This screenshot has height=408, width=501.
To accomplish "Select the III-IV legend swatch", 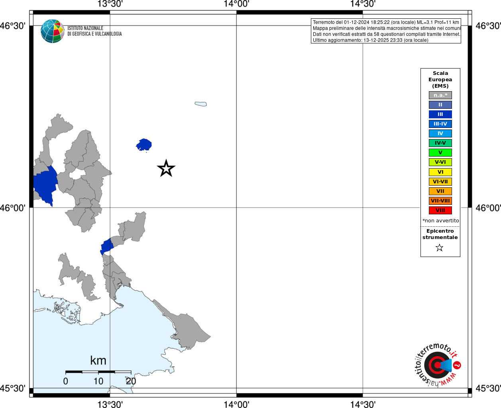I will [440, 124].
